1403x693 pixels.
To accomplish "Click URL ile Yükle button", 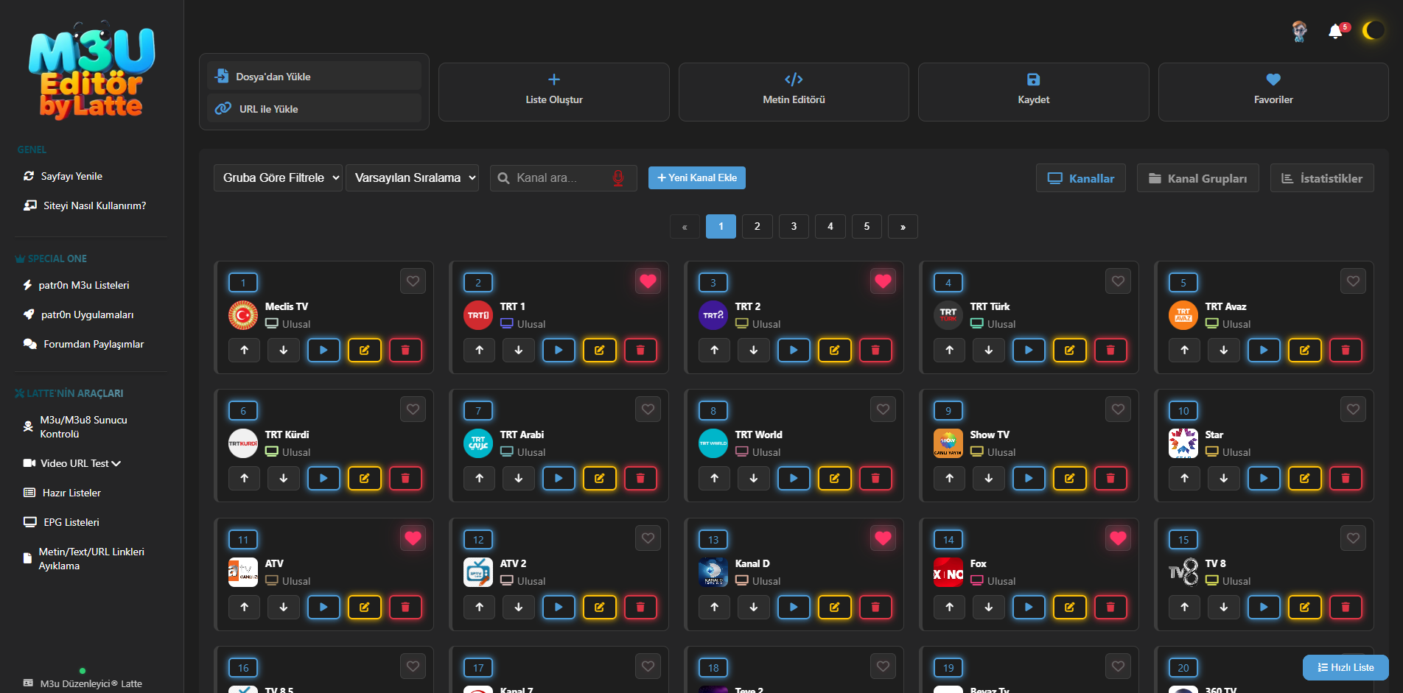I will click(314, 108).
